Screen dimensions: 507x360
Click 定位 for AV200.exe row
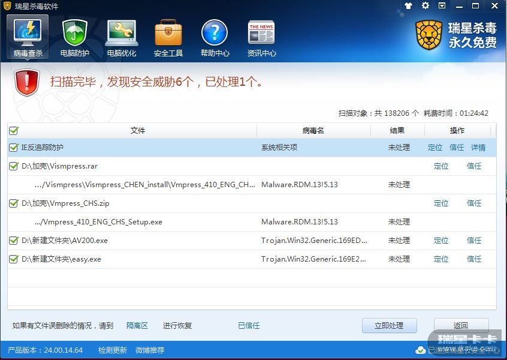point(441,241)
